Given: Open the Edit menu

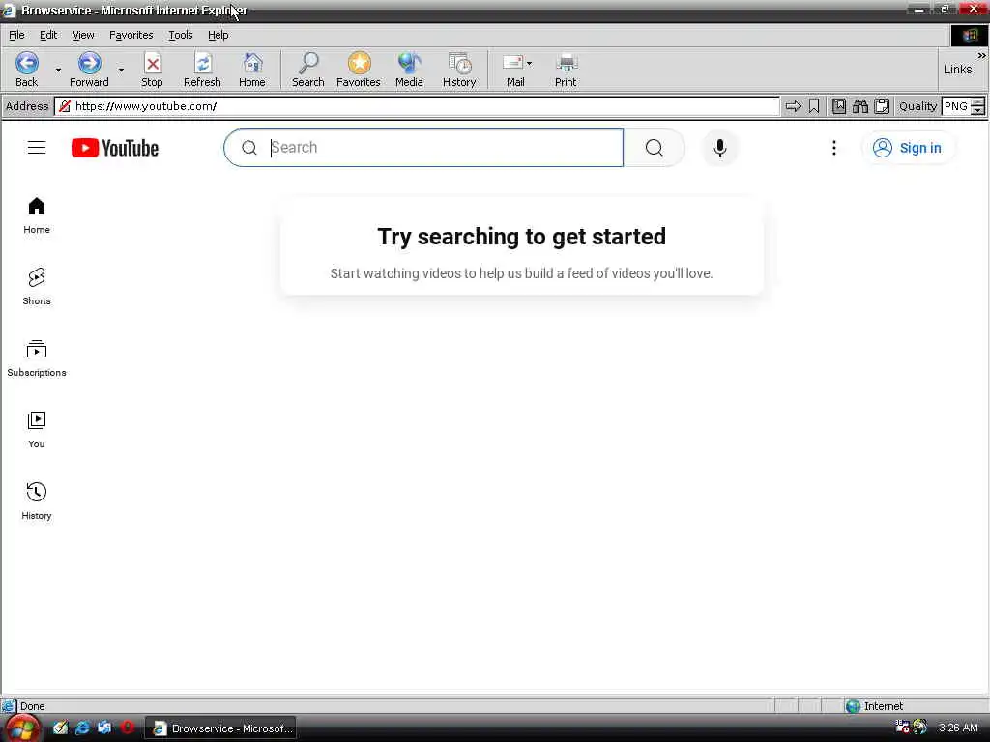Looking at the screenshot, I should [x=48, y=35].
